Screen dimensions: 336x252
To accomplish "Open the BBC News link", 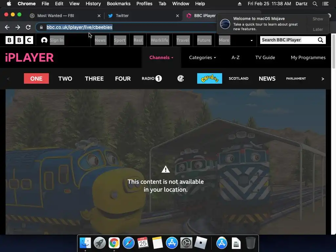I will [100, 40].
